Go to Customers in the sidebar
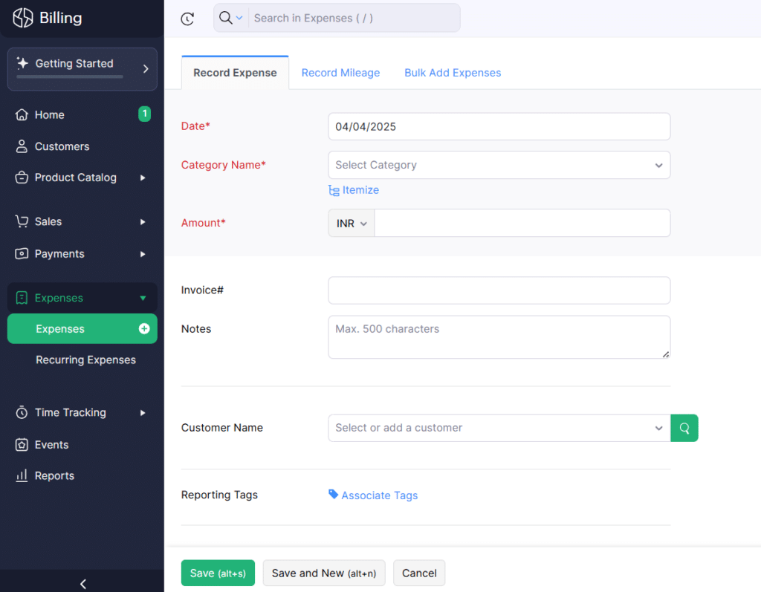This screenshot has height=592, width=761. pyautogui.click(x=62, y=146)
